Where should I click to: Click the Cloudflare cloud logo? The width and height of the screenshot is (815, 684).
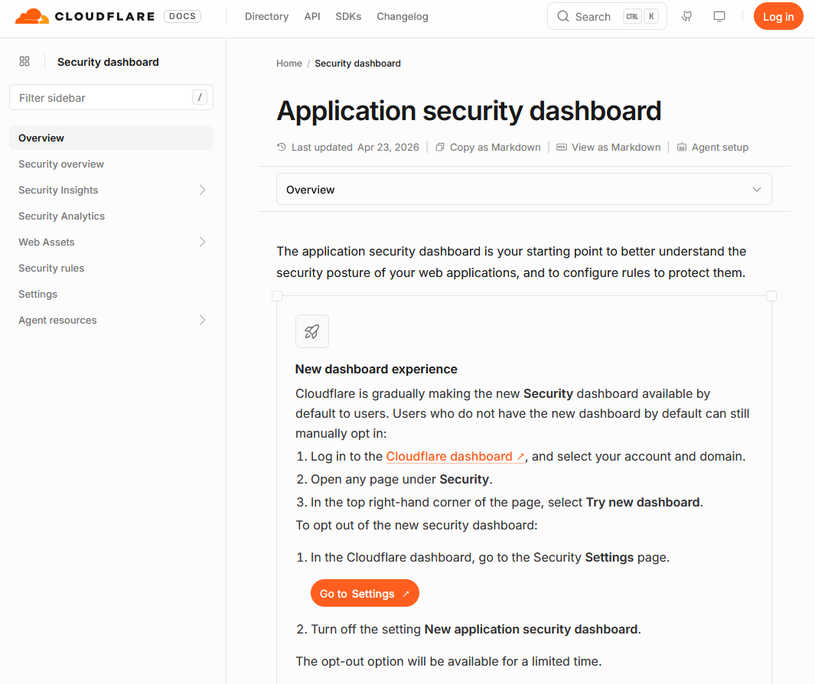[32, 16]
